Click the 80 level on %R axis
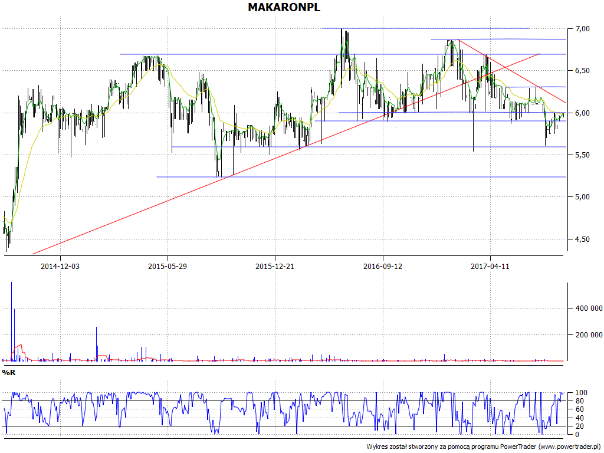The height and width of the screenshot is (453, 604). click(579, 401)
